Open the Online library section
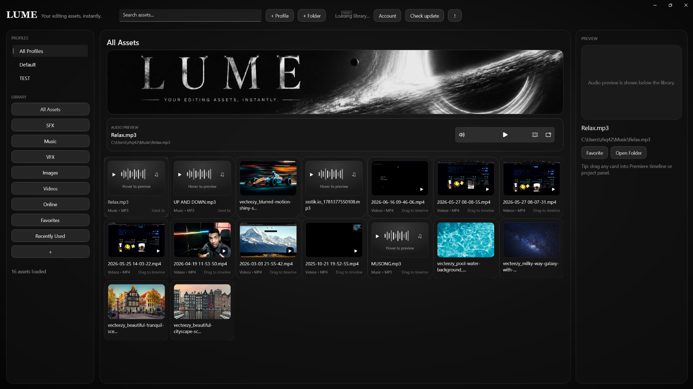Viewport: 693px width, 389px height. 50,204
